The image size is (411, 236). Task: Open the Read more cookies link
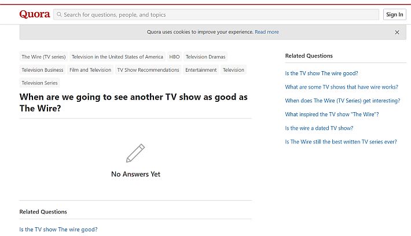(x=267, y=32)
